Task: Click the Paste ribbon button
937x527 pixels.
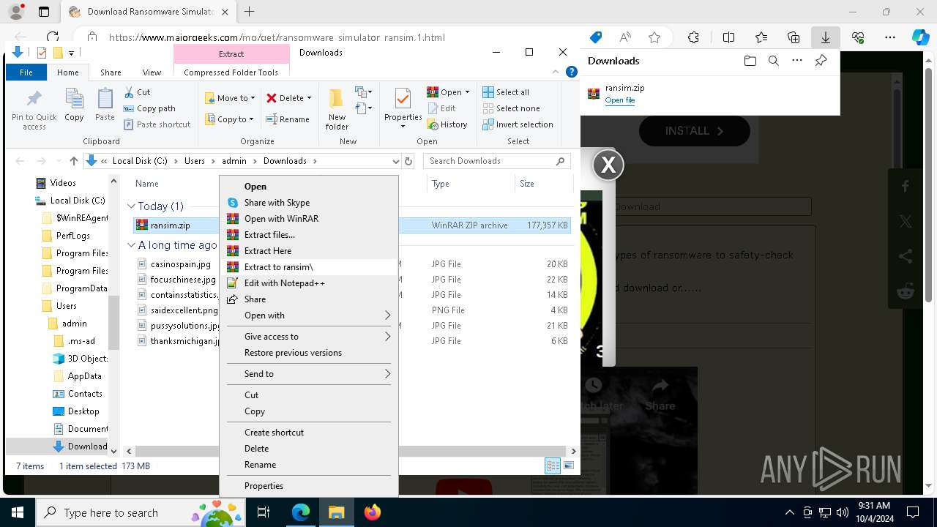Action: click(105, 105)
